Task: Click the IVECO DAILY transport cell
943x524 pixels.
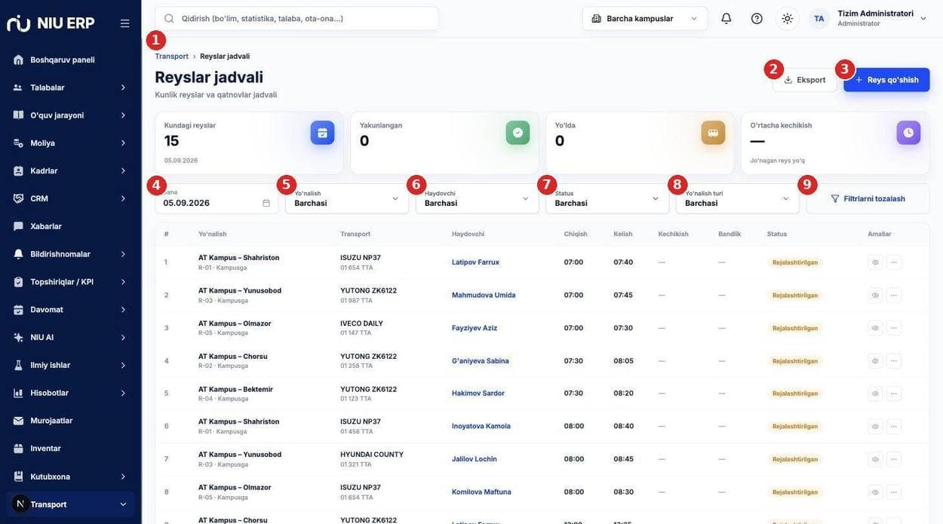Action: click(x=362, y=328)
